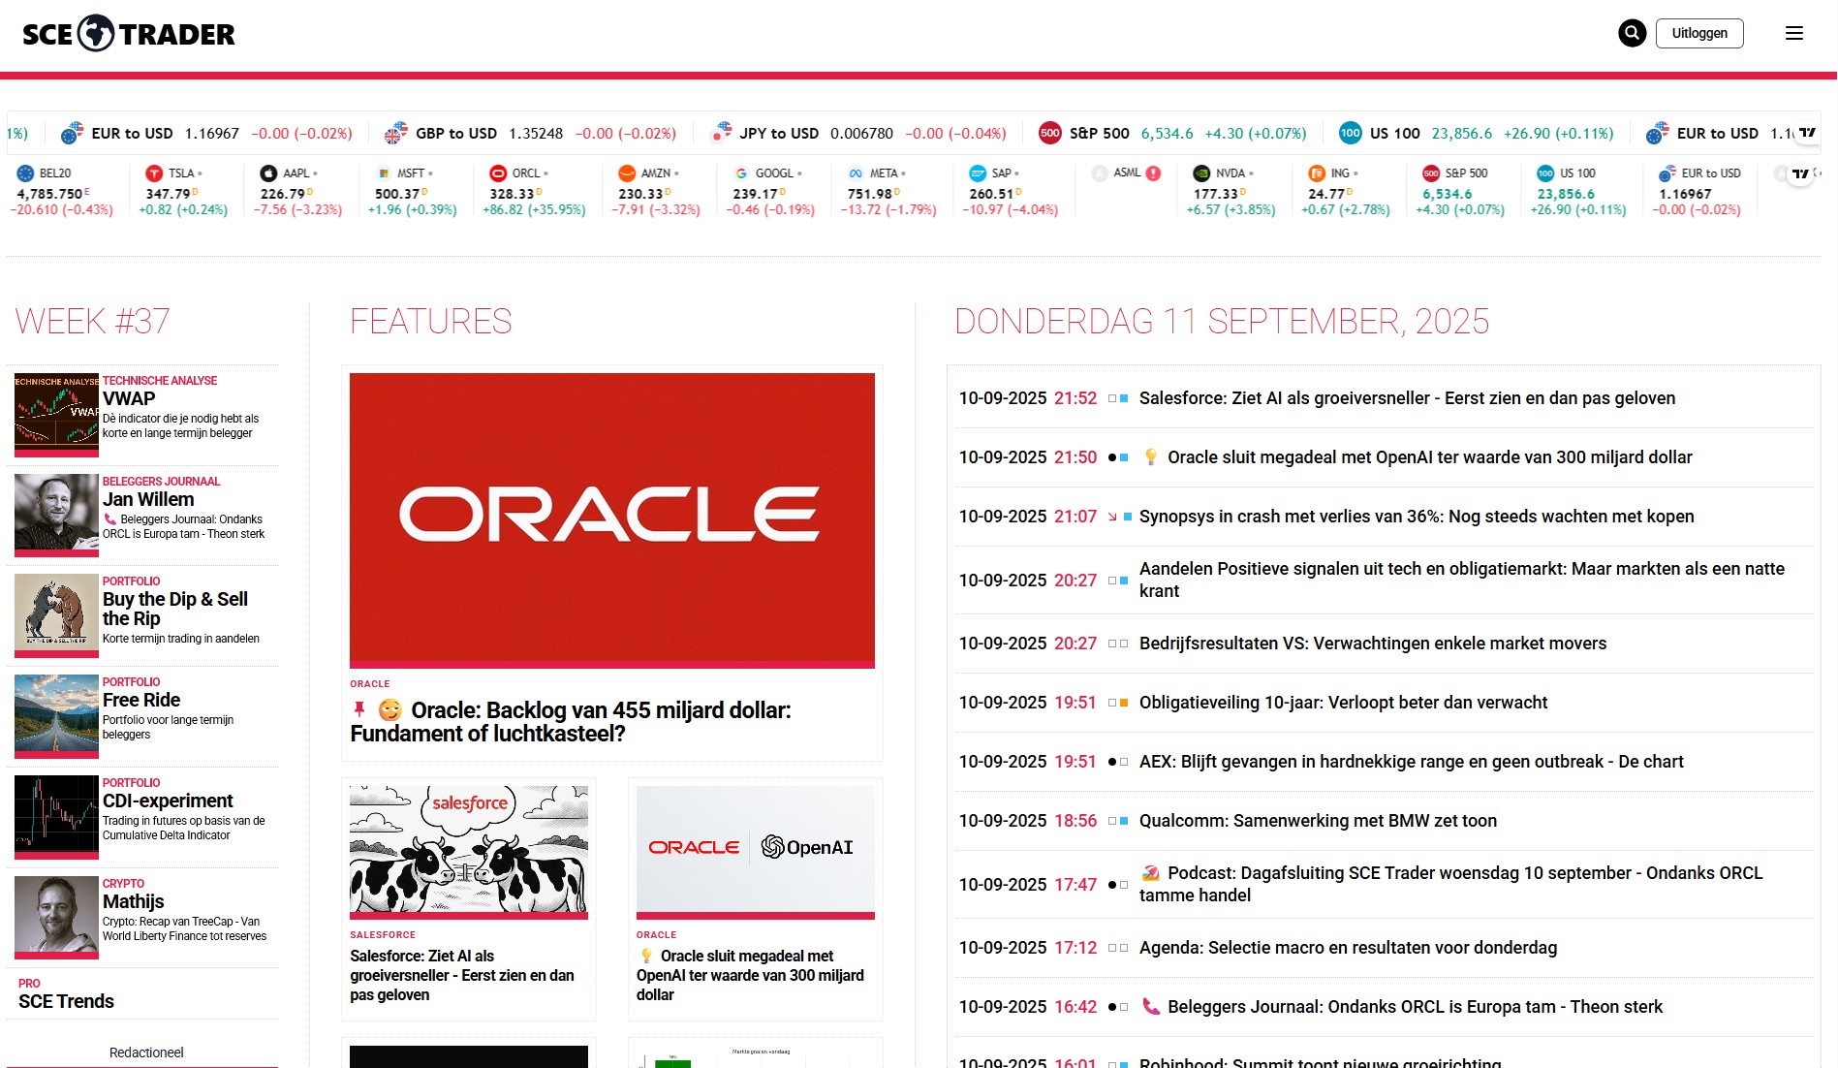Click the NVDA price 177.33

(1215, 194)
